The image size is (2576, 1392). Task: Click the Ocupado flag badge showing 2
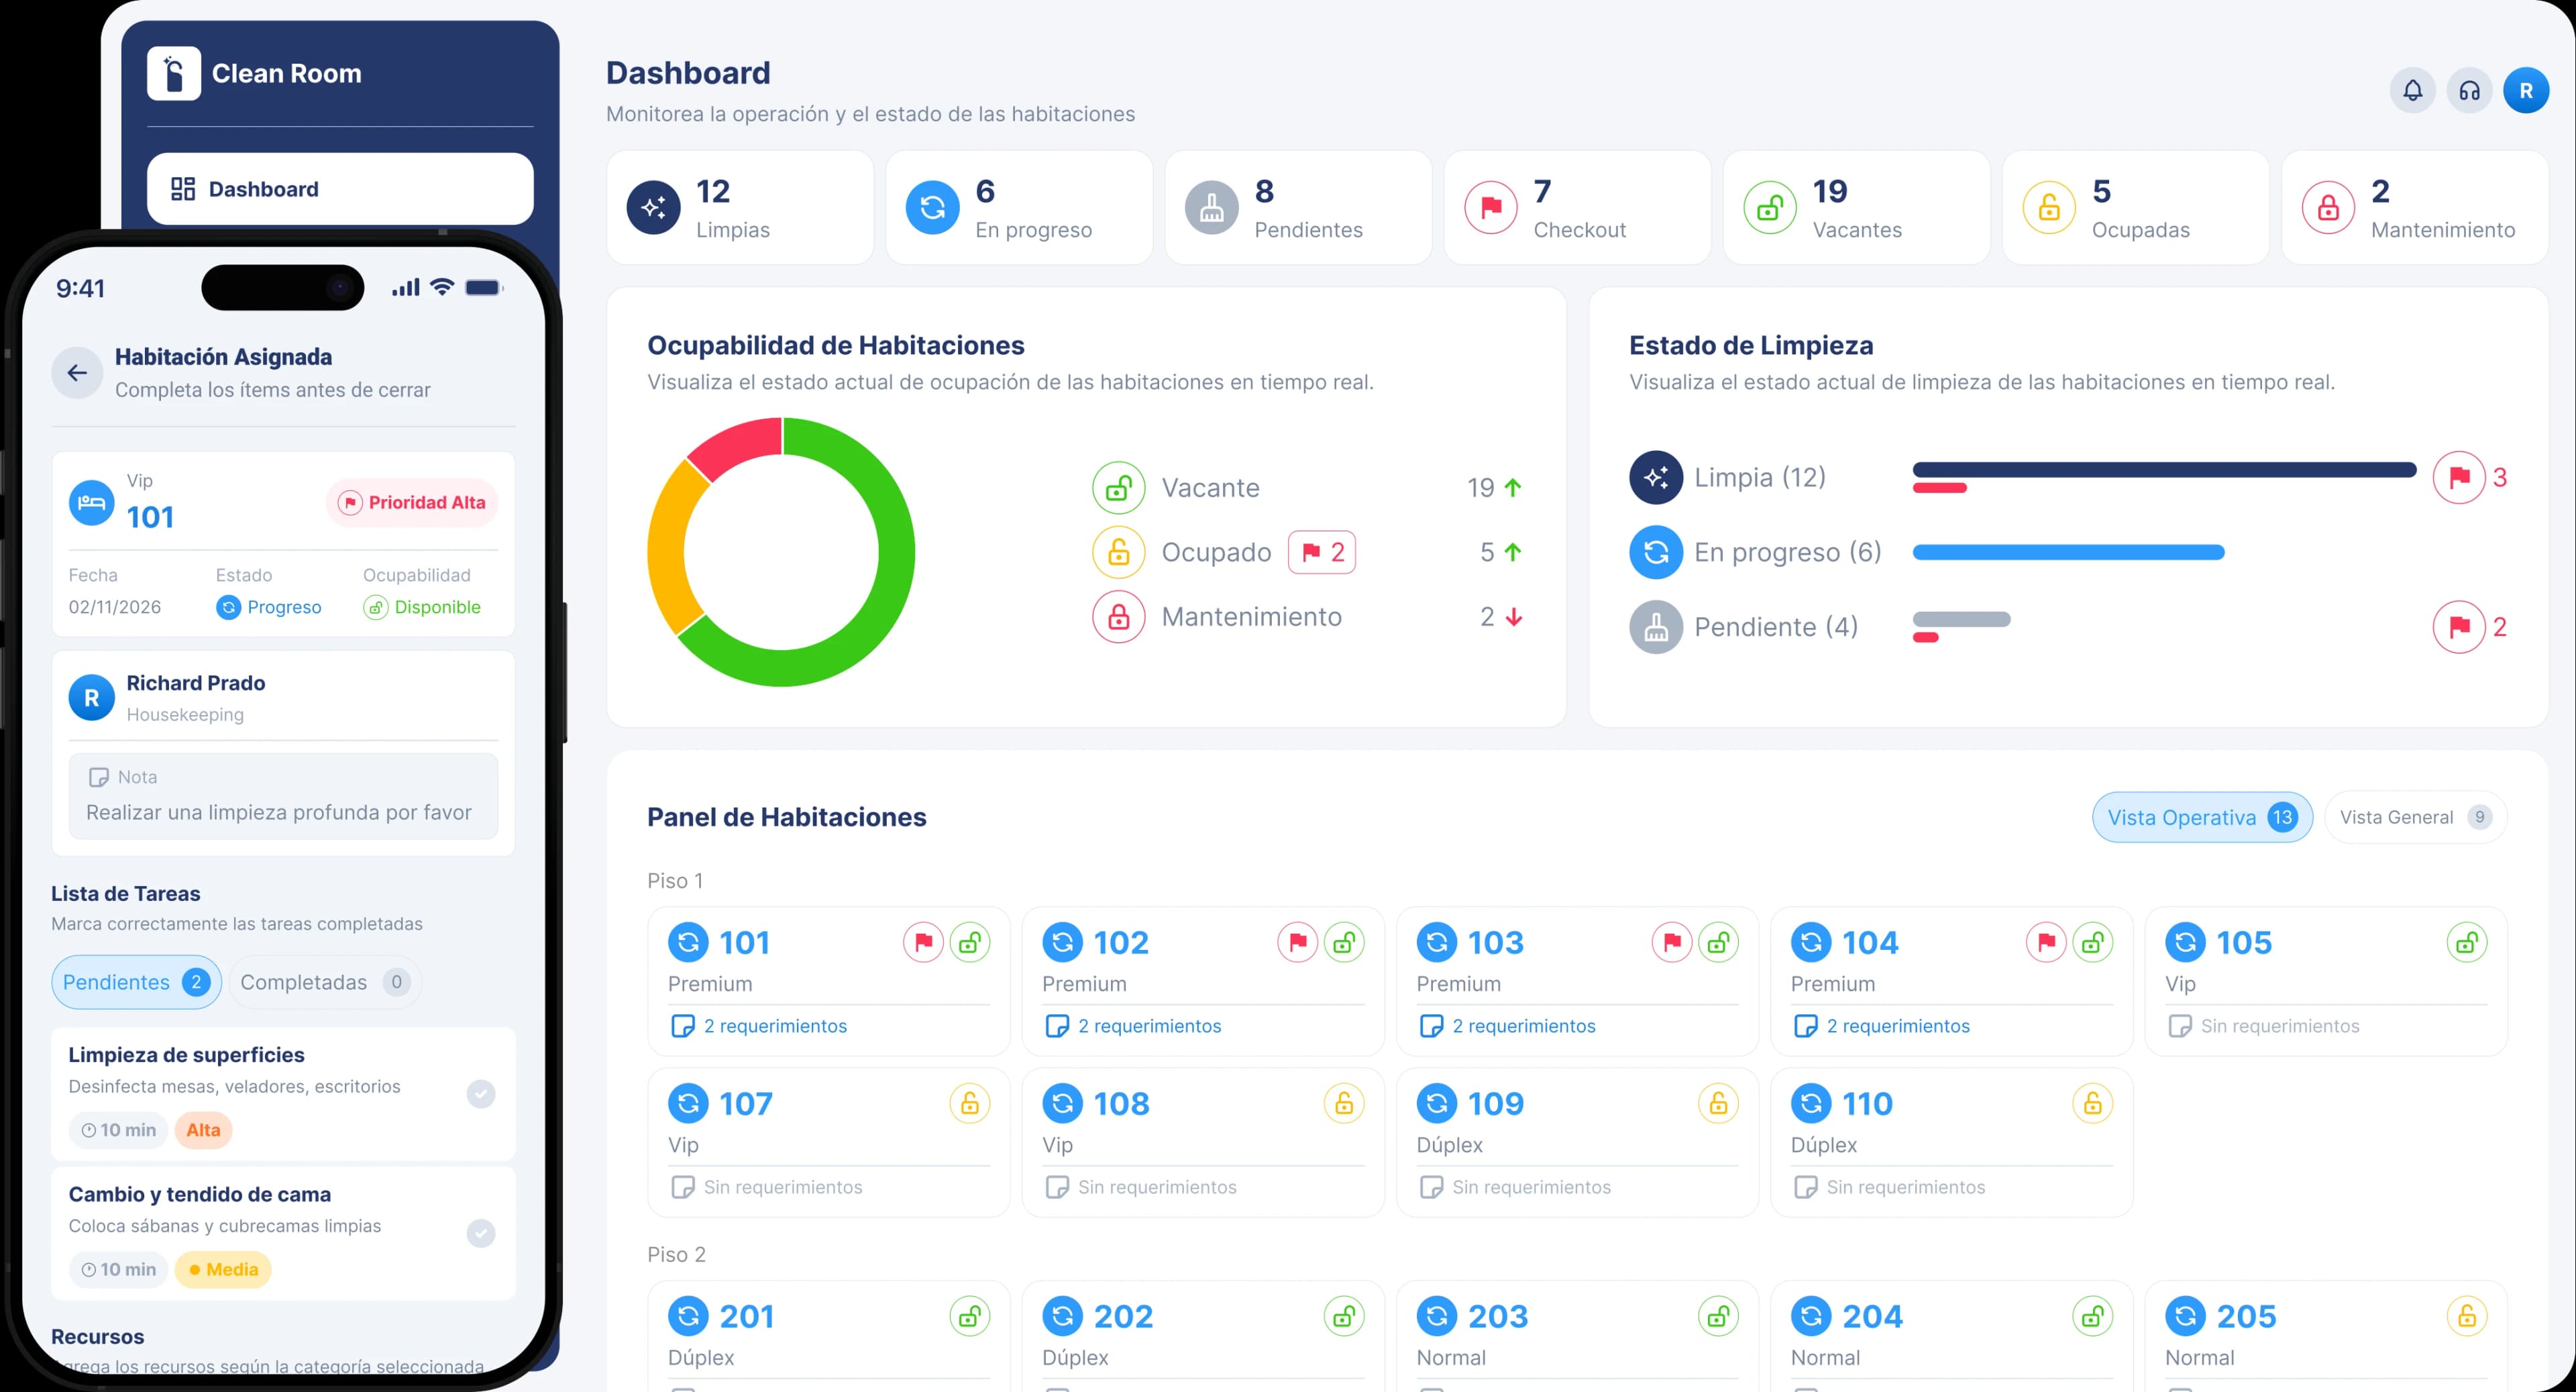1322,552
